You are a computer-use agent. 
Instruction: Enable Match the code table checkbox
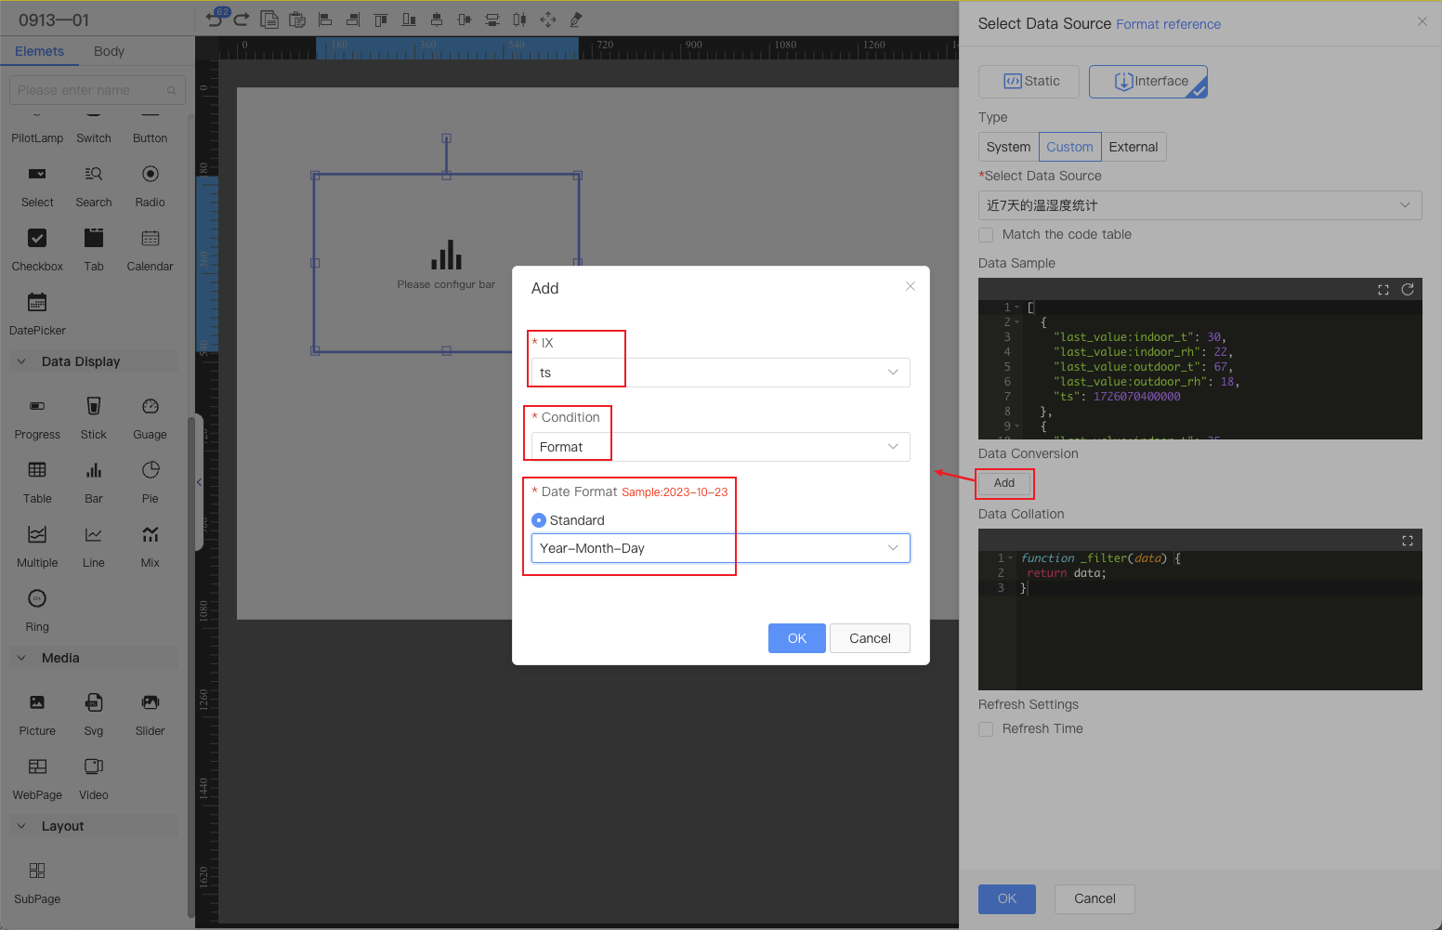(x=987, y=235)
